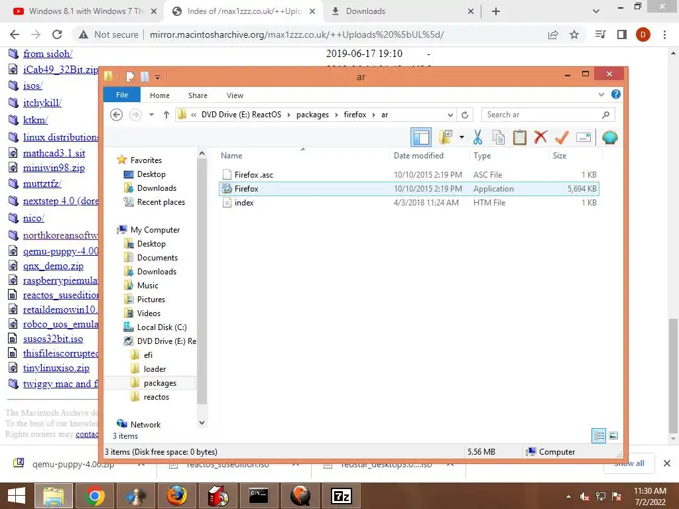Click navigation pane scroll down arrow
The image size is (679, 509).
click(202, 423)
